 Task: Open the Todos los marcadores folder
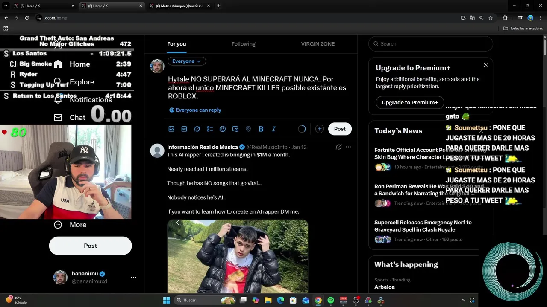523,28
